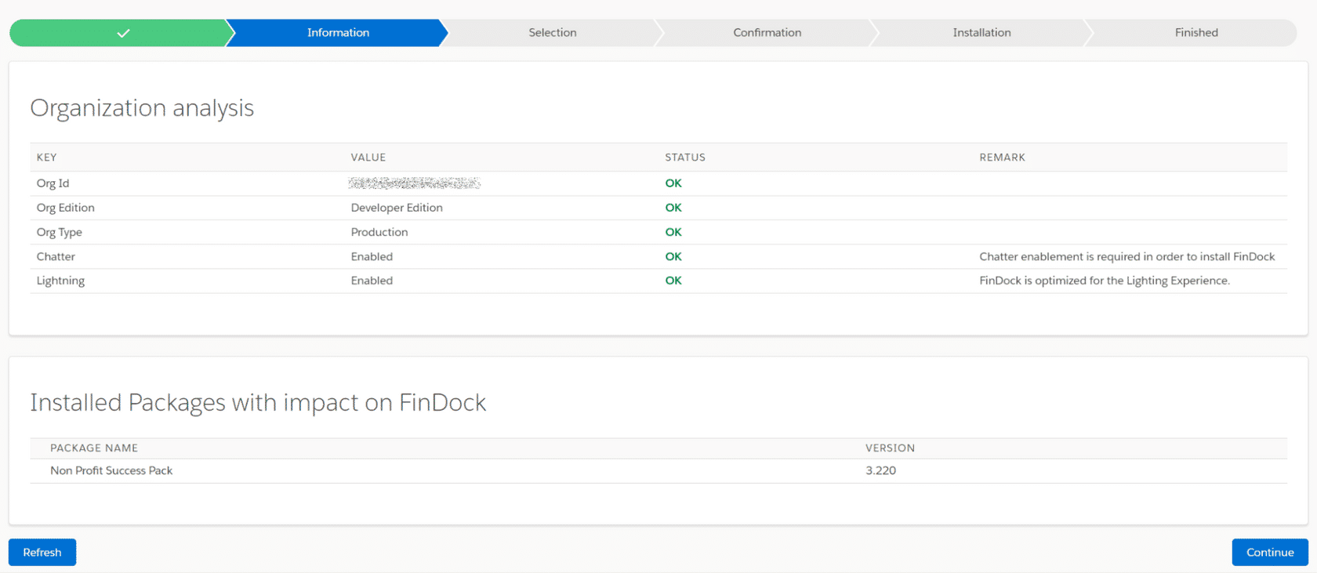The height and width of the screenshot is (573, 1317).
Task: Click the completed checkmark step
Action: pyautogui.click(x=122, y=33)
